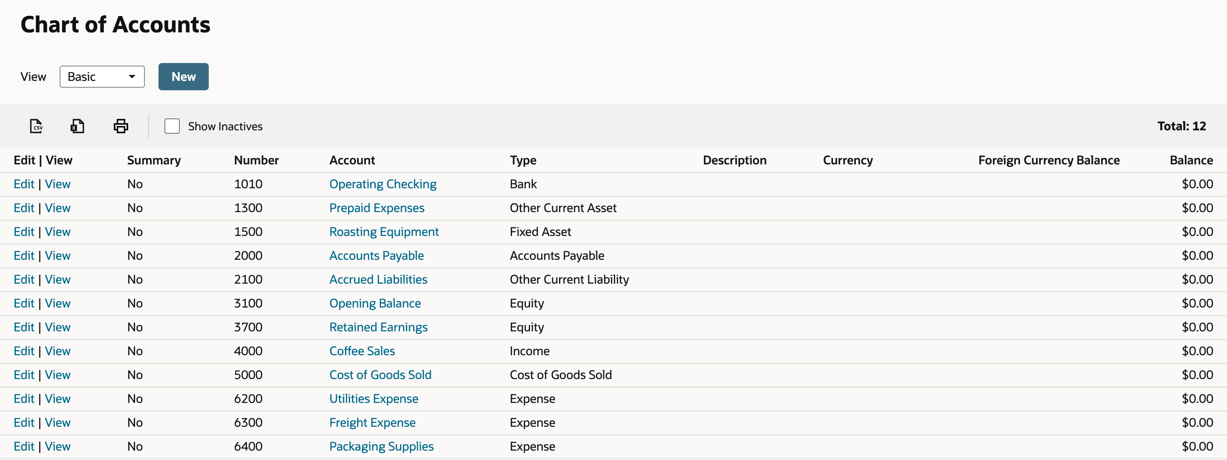Sort by the Summary column header
The width and height of the screenshot is (1227, 460).
(x=154, y=161)
